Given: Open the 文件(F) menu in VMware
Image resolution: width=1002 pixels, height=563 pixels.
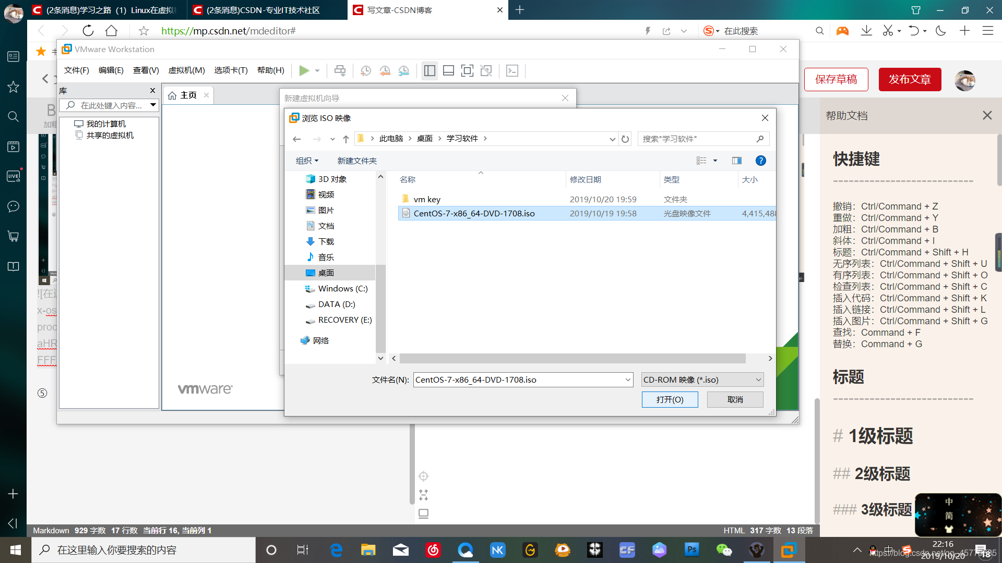Looking at the screenshot, I should [77, 70].
